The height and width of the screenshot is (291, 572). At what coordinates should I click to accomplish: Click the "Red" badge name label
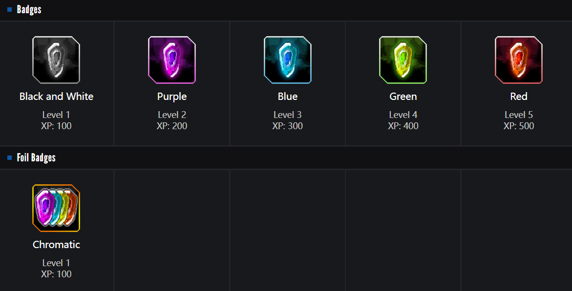519,97
